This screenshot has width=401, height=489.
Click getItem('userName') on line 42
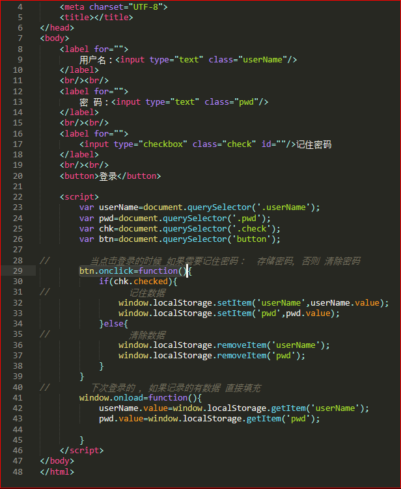(318, 408)
